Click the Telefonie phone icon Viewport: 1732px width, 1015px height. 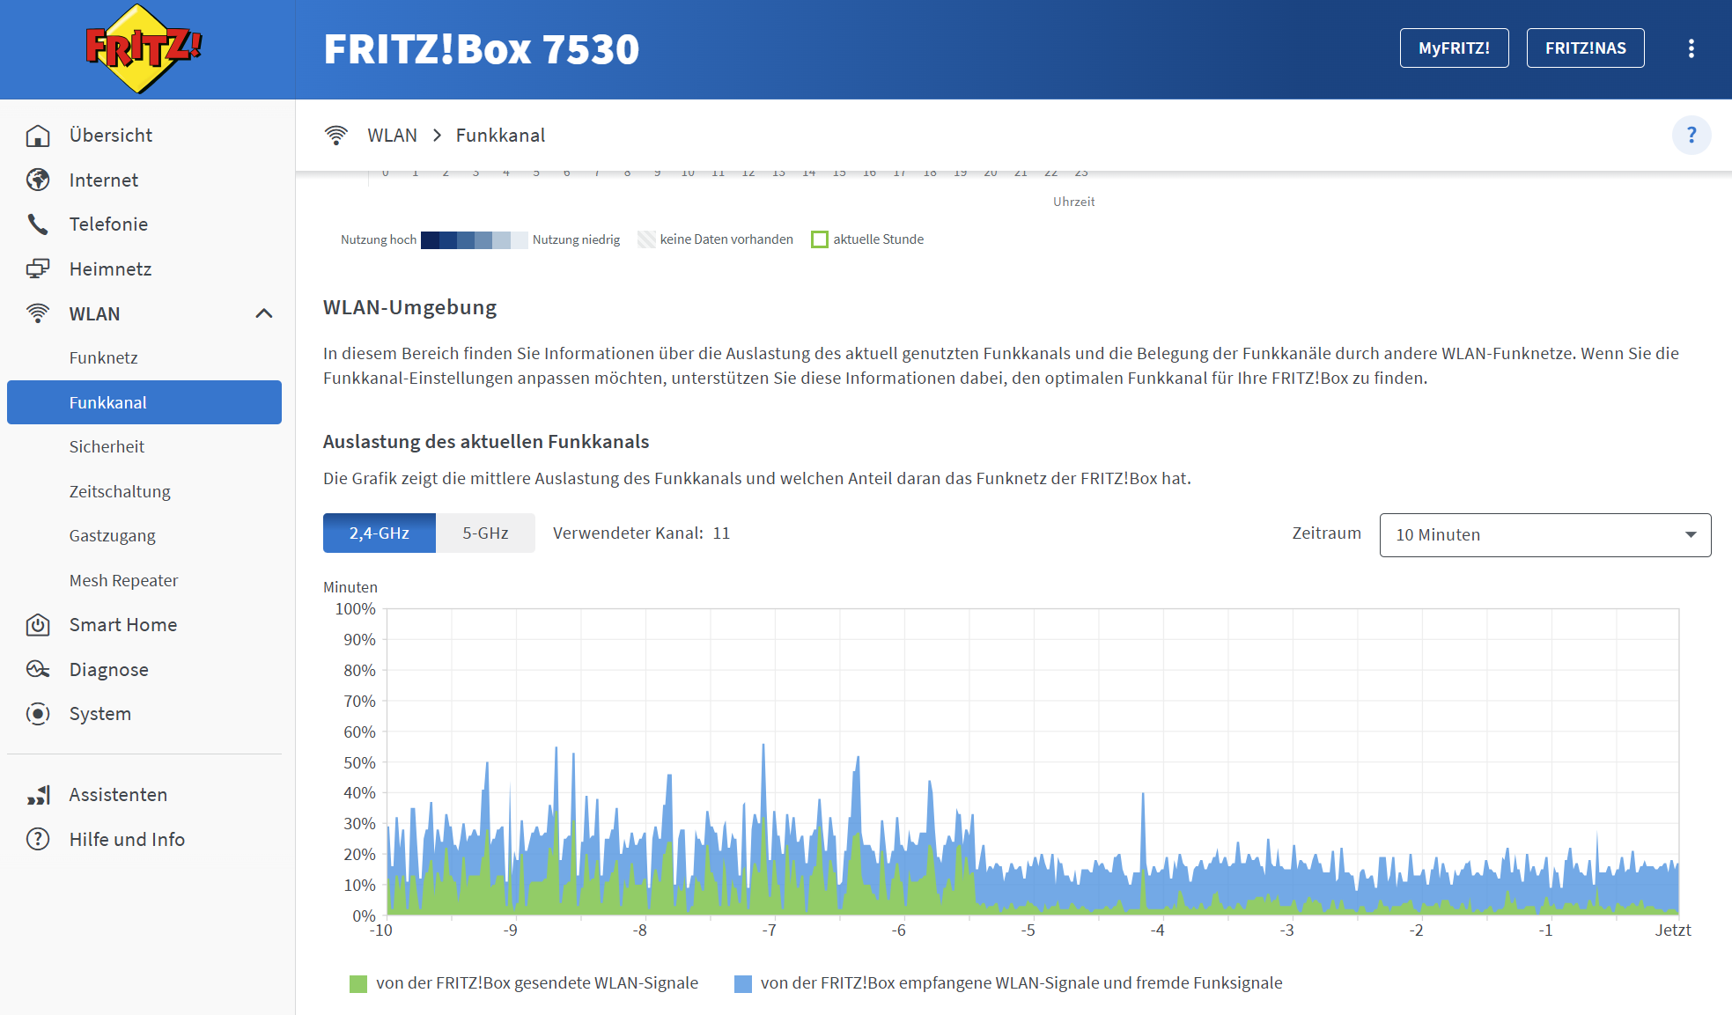[x=38, y=224]
